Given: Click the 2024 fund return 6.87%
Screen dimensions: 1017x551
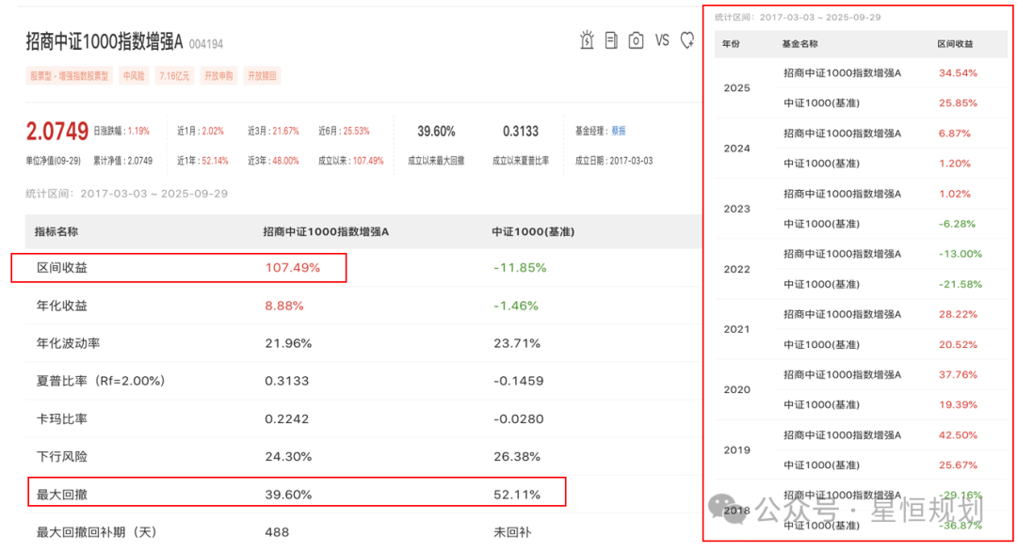Looking at the screenshot, I should pyautogui.click(x=955, y=134).
